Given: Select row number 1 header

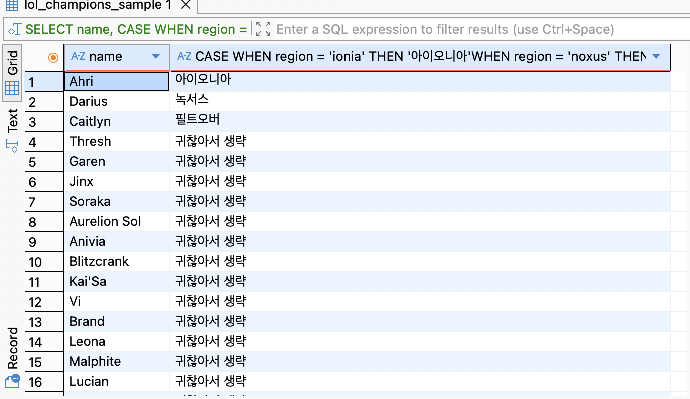Looking at the screenshot, I should point(44,81).
